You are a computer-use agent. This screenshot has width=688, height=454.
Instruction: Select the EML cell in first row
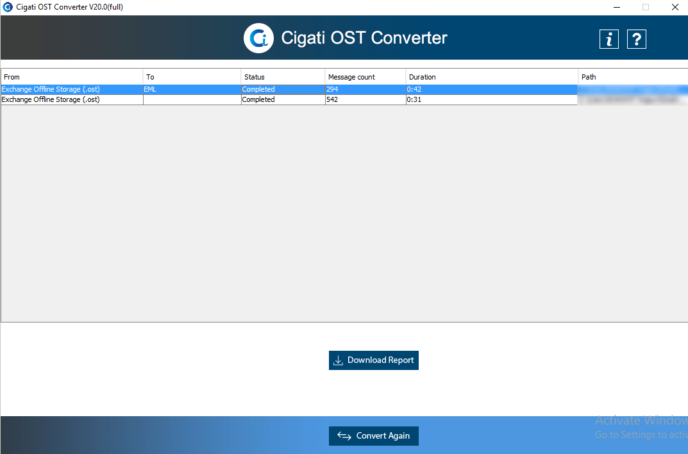pos(192,90)
